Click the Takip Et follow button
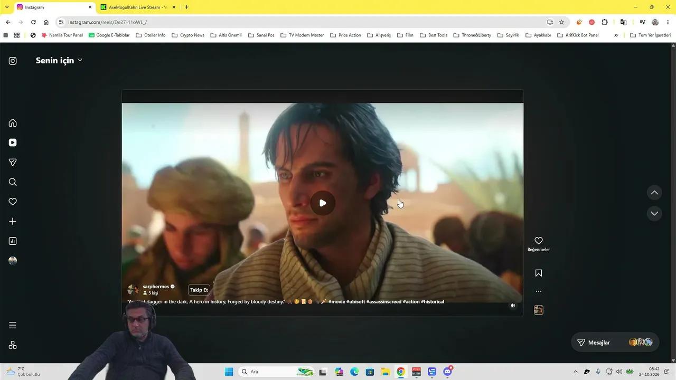 (199, 290)
